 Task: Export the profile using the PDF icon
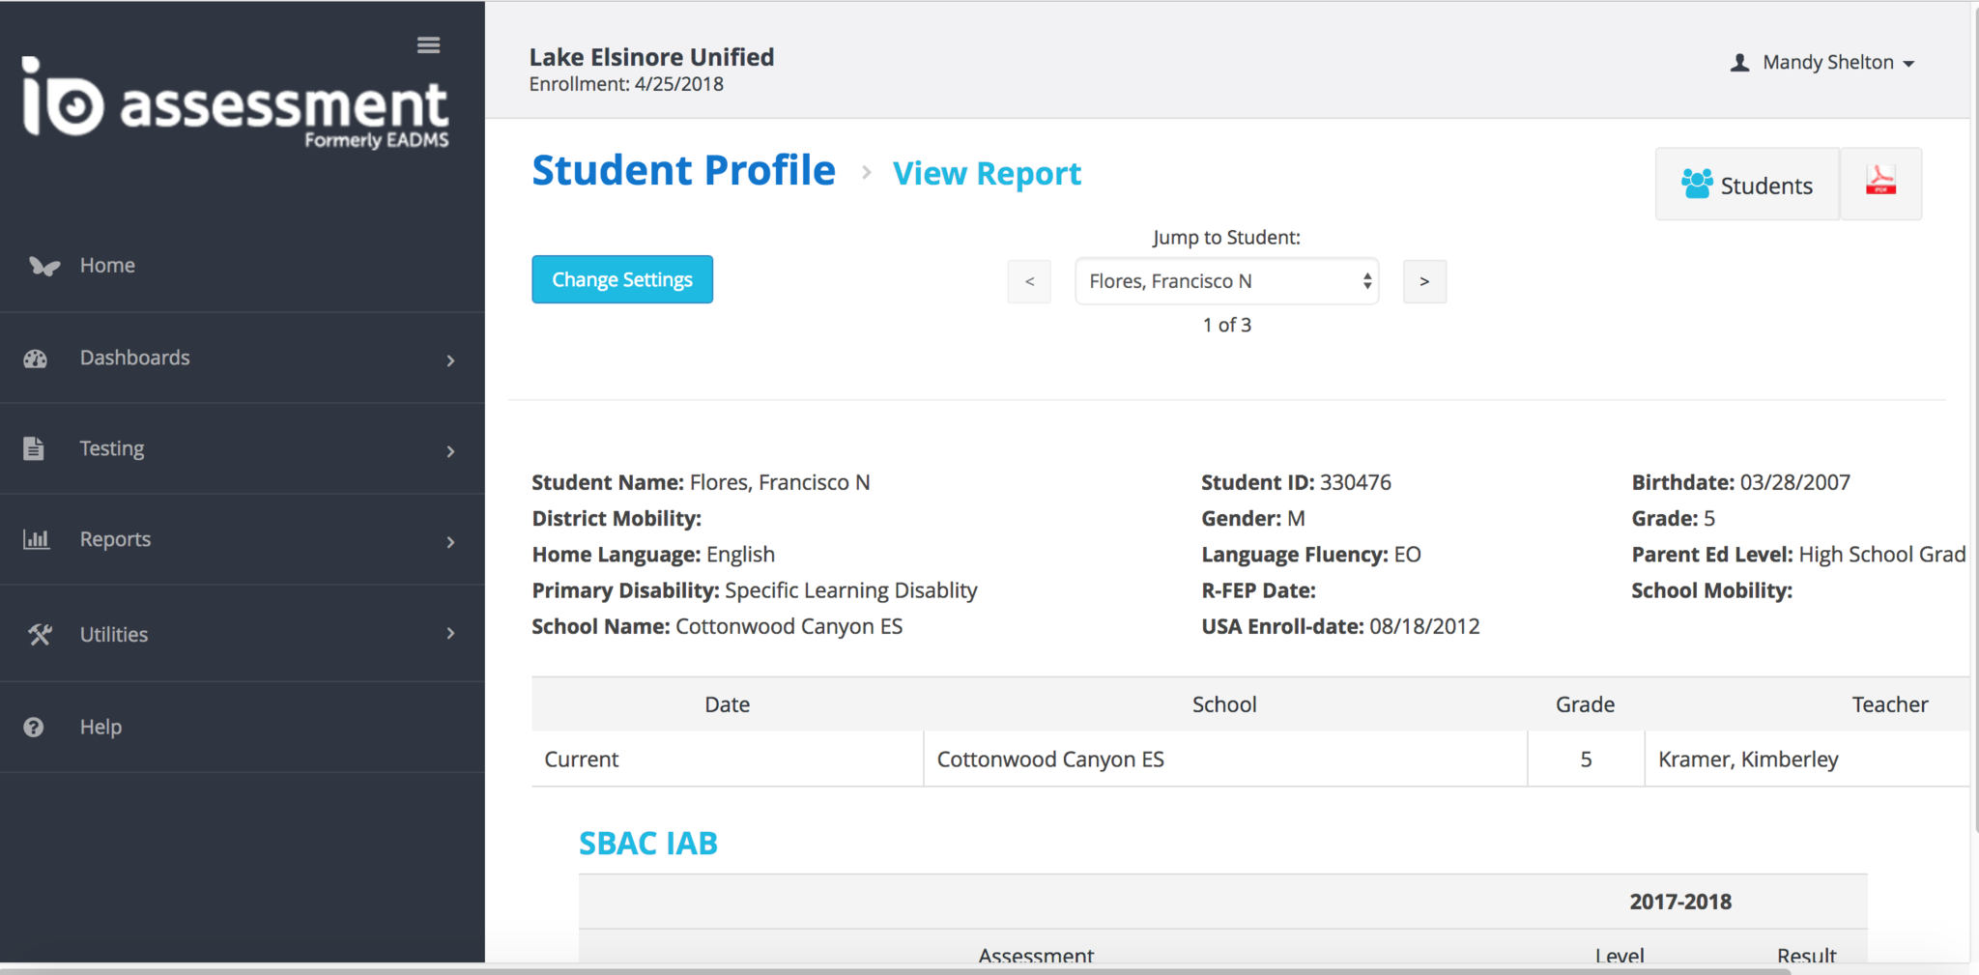tap(1879, 183)
